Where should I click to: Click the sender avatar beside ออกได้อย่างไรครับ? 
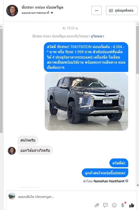(x=12, y=151)
